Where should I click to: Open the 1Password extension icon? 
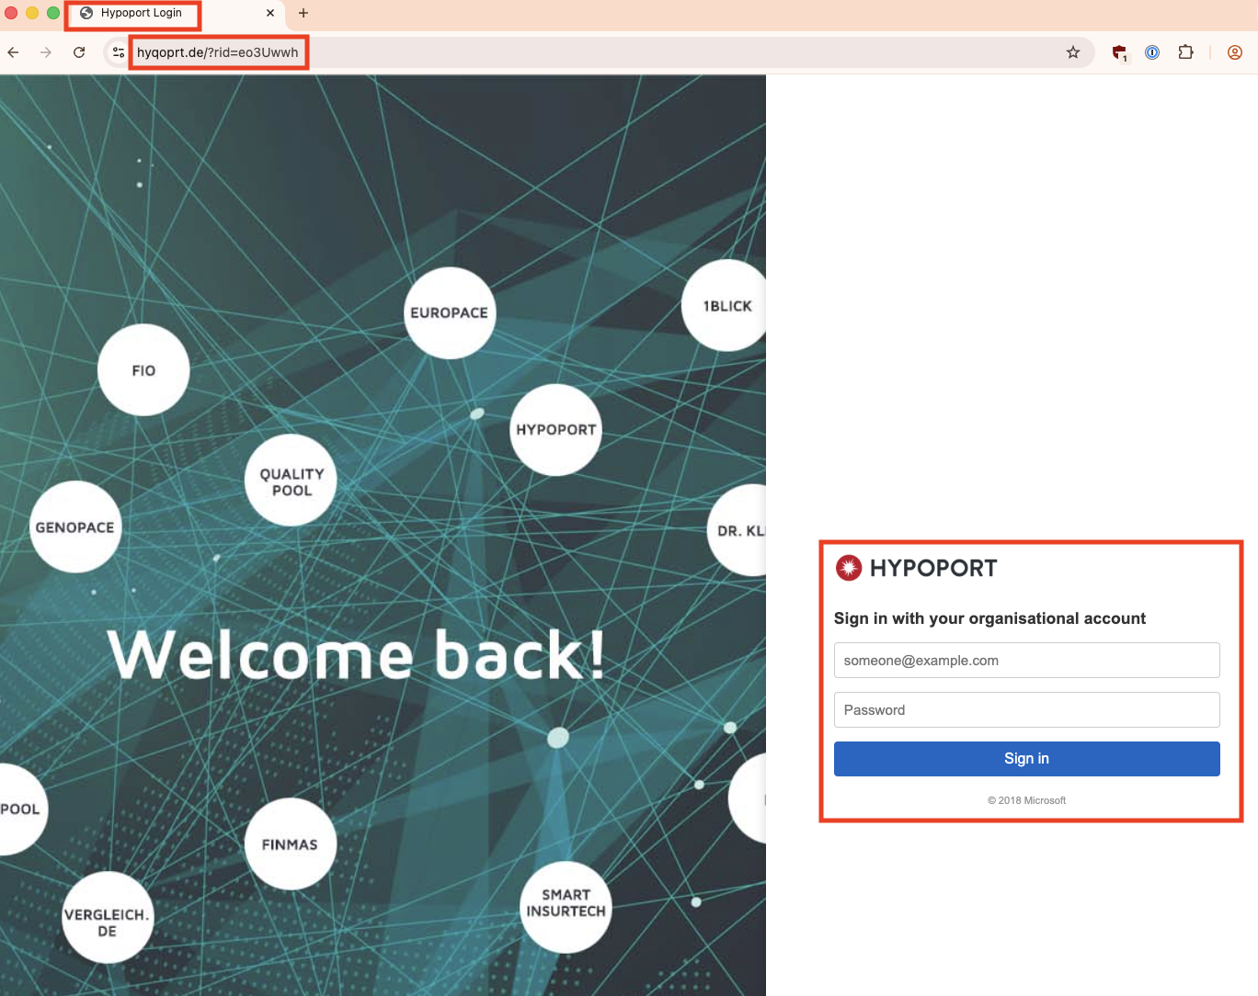click(x=1152, y=52)
